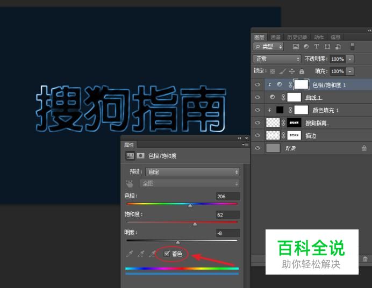Click lock position move icon
This screenshot has height=288, width=372.
coord(292,71)
